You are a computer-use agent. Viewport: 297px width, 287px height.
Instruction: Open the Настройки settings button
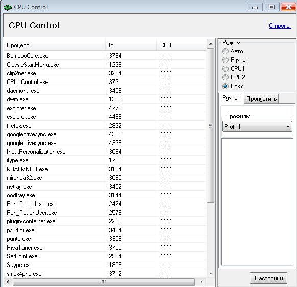pyautogui.click(x=268, y=278)
